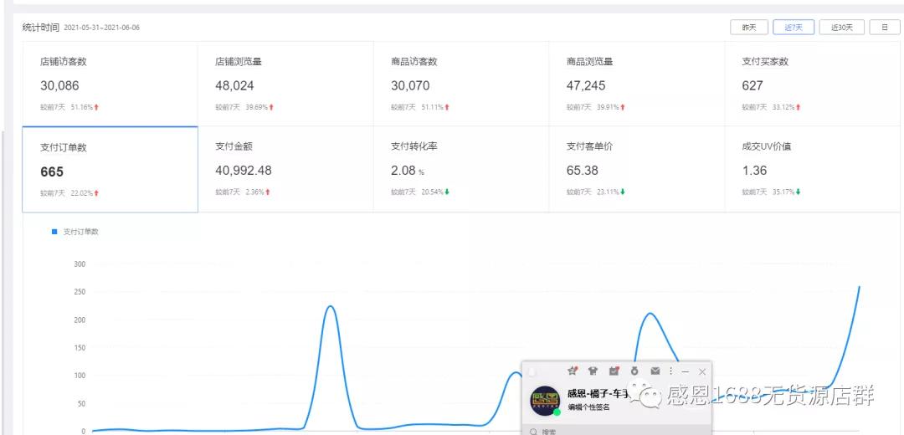904x435 pixels.
Task: Select the 店铺浏览量 metric card
Action: point(285,84)
